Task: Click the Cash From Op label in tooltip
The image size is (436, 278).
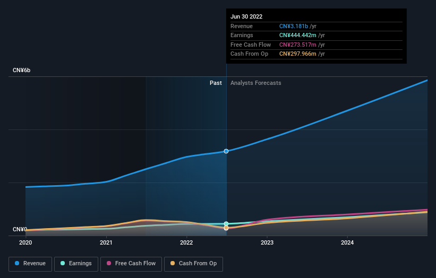Action: [249, 54]
